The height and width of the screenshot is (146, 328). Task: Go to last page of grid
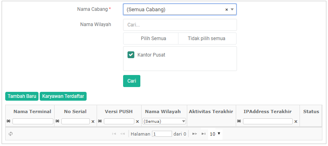pyautogui.click(x=203, y=134)
